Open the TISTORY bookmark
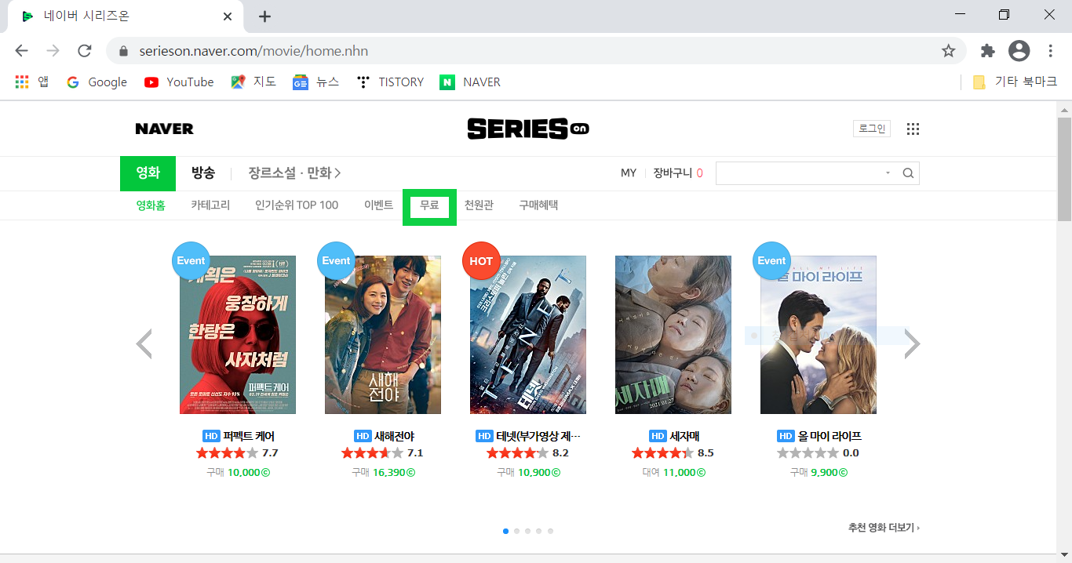The width and height of the screenshot is (1072, 563). [389, 82]
